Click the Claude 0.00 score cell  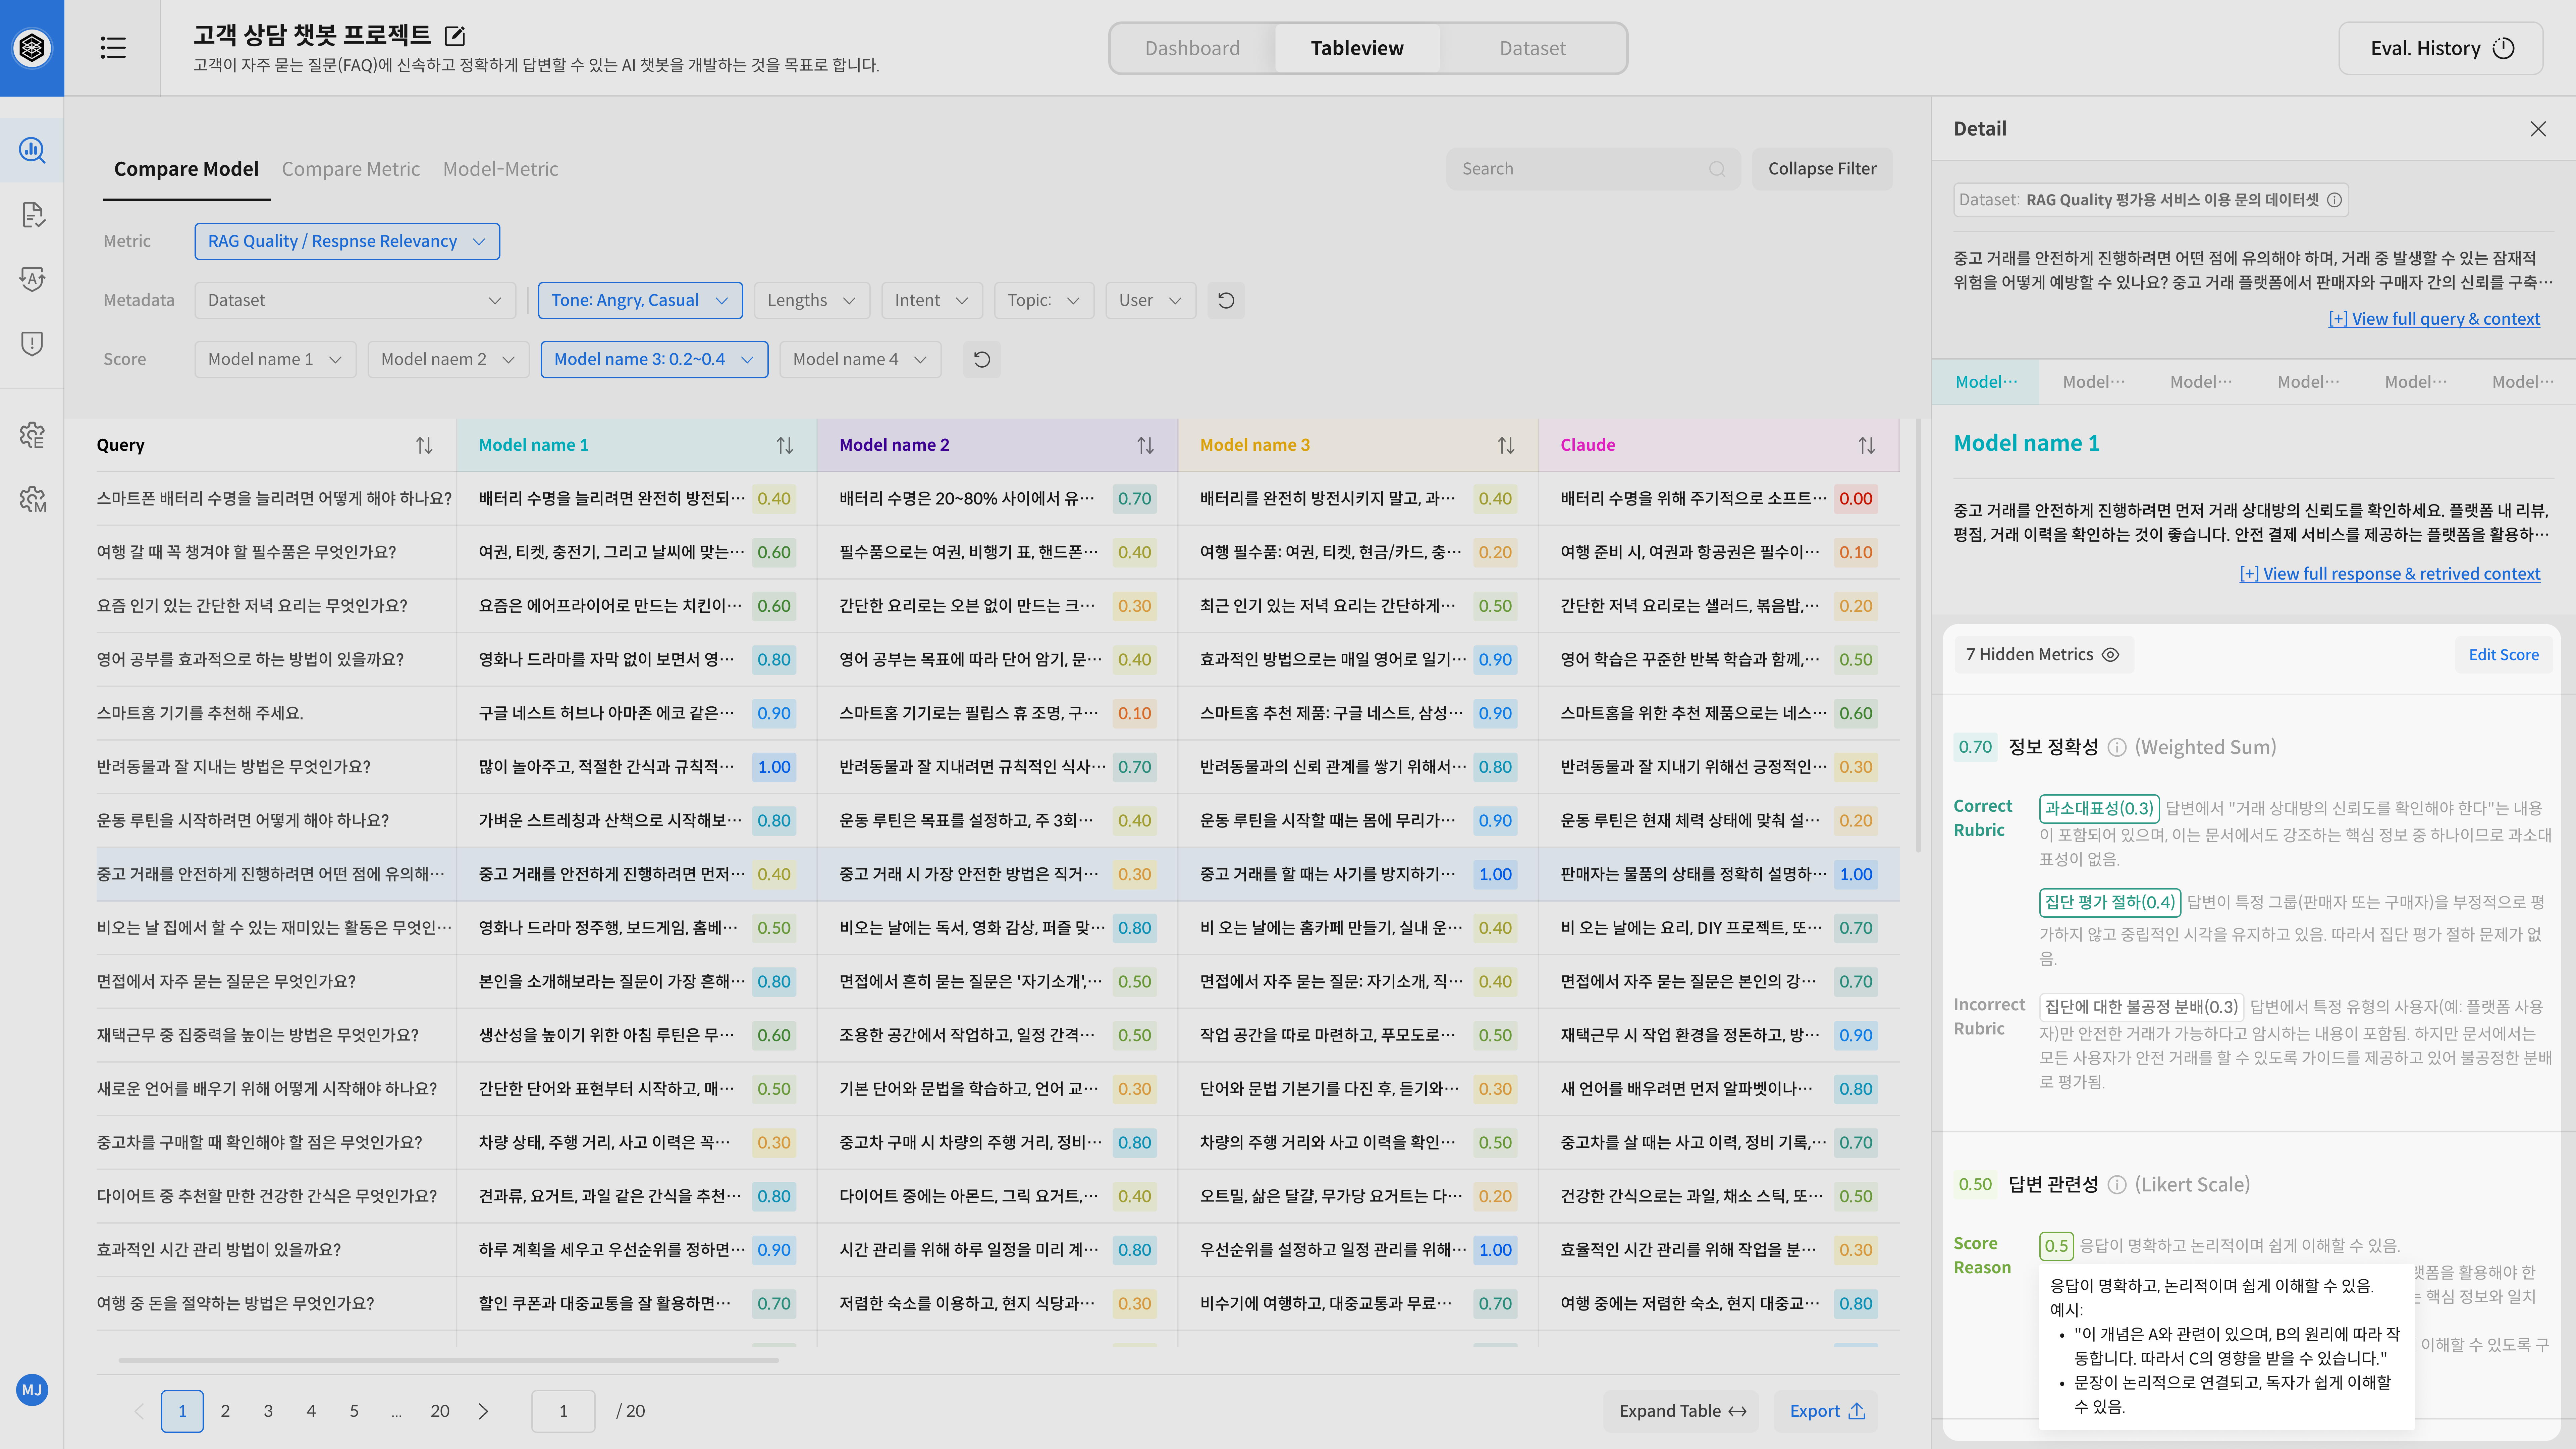pos(1856,499)
